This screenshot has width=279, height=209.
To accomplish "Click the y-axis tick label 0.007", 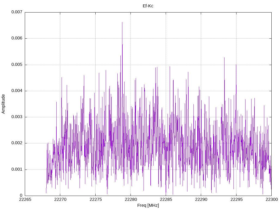I will point(17,12).
